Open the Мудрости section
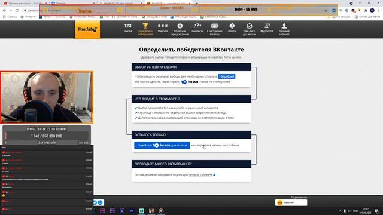The height and width of the screenshot is (215, 383). [x=267, y=28]
